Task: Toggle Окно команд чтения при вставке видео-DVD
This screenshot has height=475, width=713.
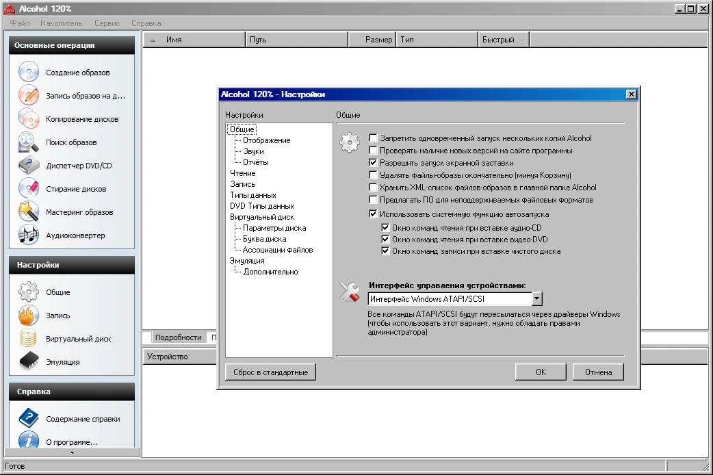Action: click(x=385, y=239)
